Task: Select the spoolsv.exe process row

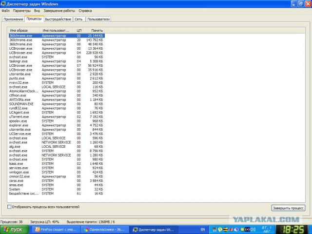Action: click(x=57, y=121)
